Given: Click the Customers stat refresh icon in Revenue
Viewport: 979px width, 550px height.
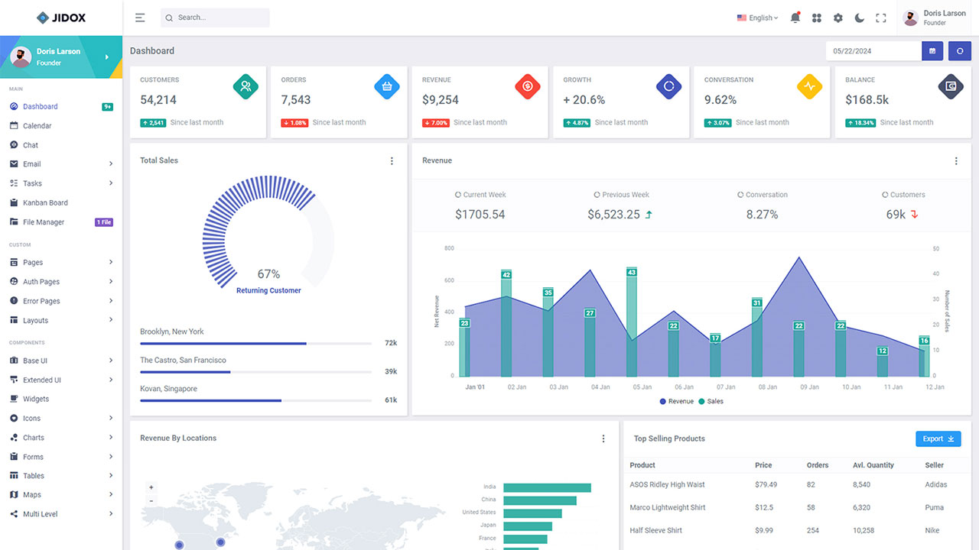Looking at the screenshot, I should click(885, 195).
